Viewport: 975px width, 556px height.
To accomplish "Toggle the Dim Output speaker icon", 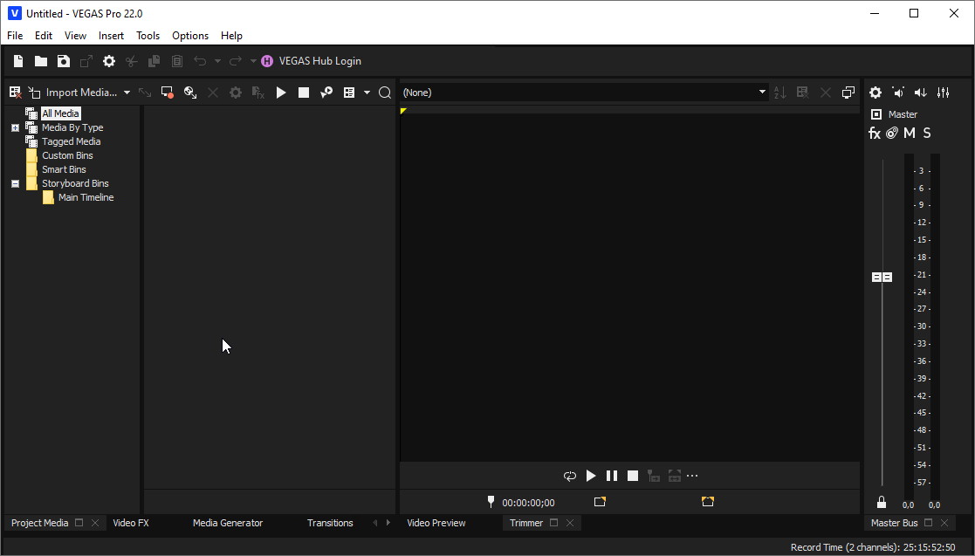I will coord(920,93).
